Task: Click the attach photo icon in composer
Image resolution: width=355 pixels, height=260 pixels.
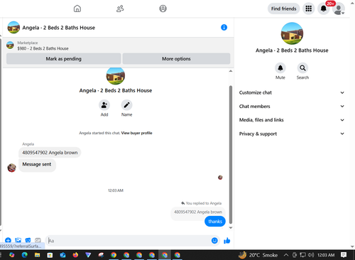Action: pyautogui.click(x=18, y=241)
